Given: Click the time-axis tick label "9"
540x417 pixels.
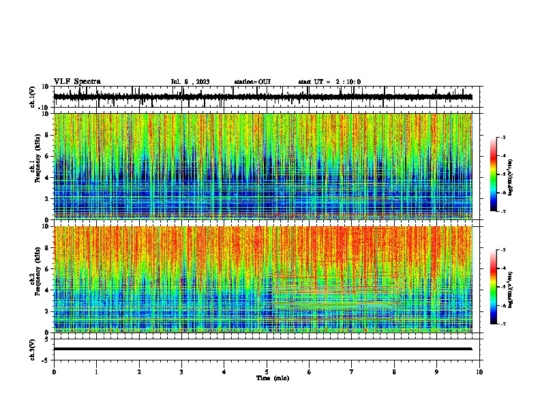Looking at the screenshot, I should pyautogui.click(x=436, y=372).
